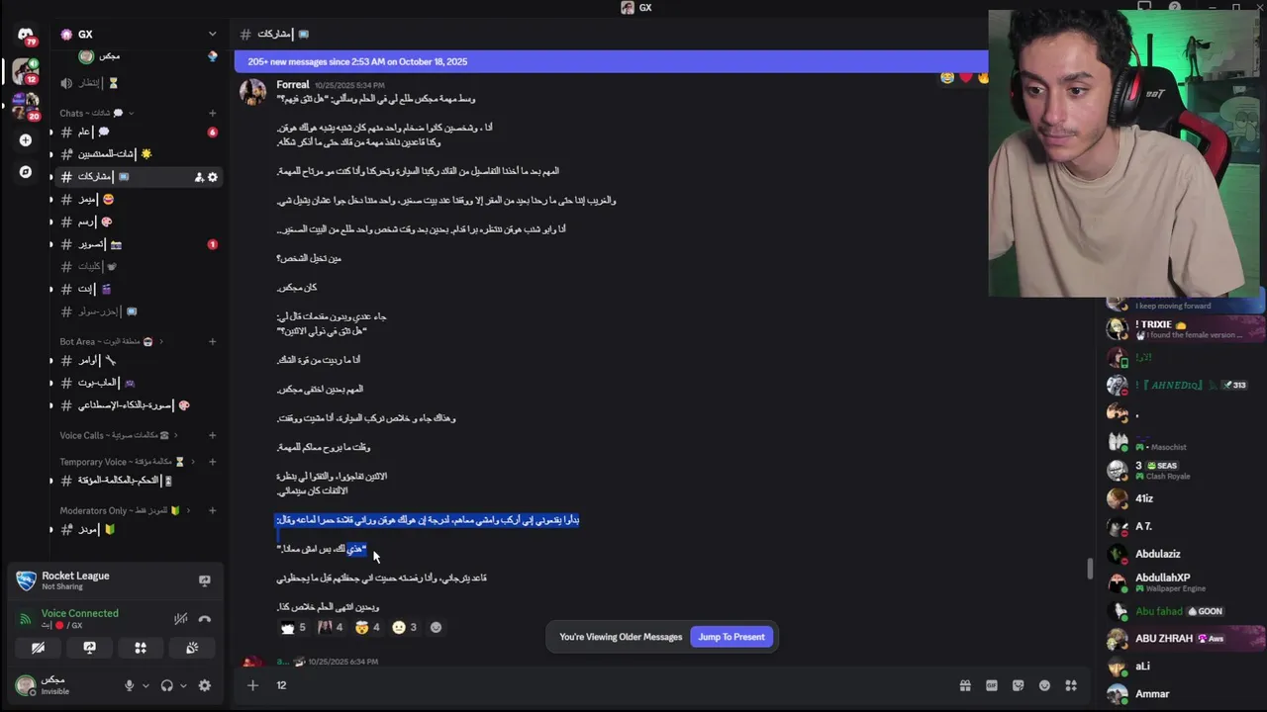Image resolution: width=1267 pixels, height=712 pixels.
Task: Add a server with plus icon
Action: point(26,140)
